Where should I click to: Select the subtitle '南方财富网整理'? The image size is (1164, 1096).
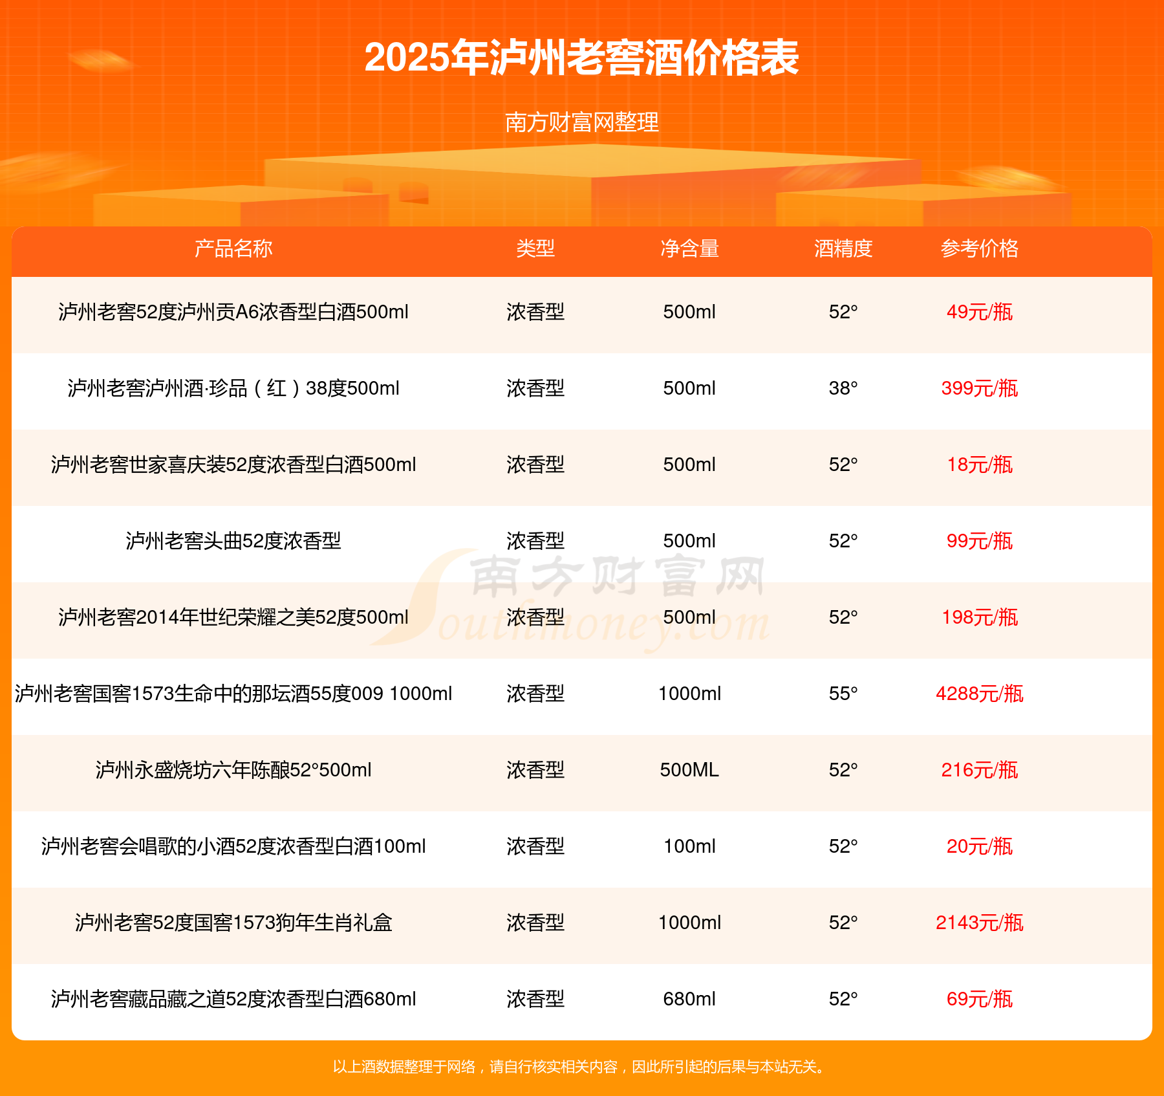[582, 122]
